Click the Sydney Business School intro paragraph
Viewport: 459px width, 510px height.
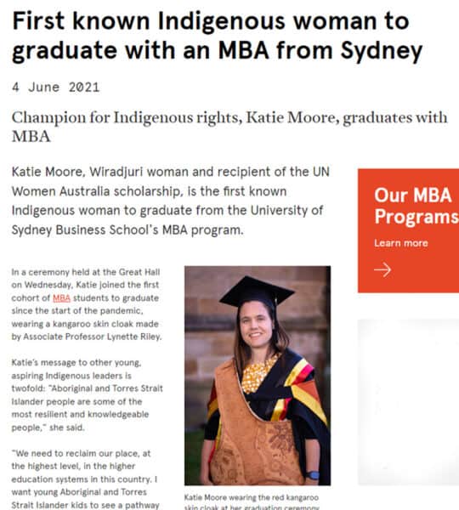pyautogui.click(x=171, y=201)
